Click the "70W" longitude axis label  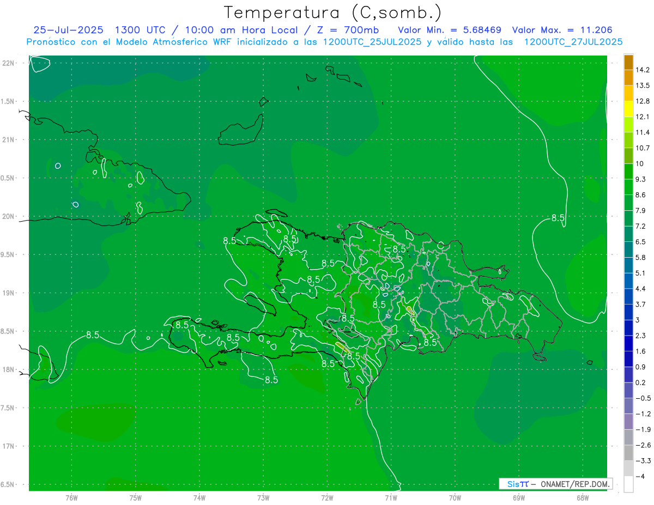pyautogui.click(x=455, y=497)
